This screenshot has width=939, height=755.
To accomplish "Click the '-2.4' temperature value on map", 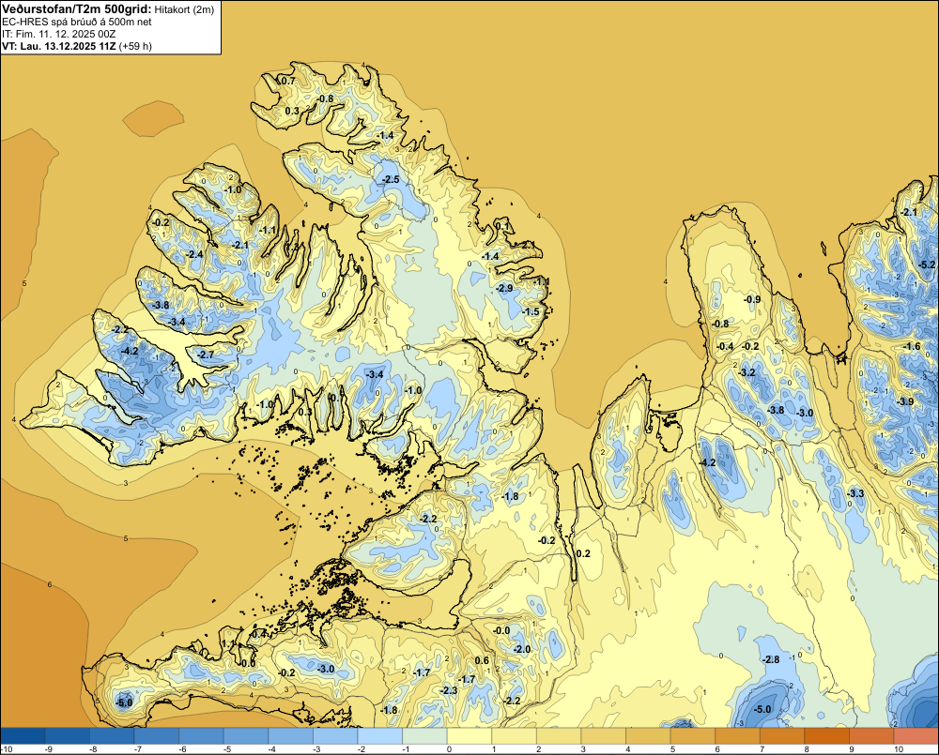I will click(194, 254).
